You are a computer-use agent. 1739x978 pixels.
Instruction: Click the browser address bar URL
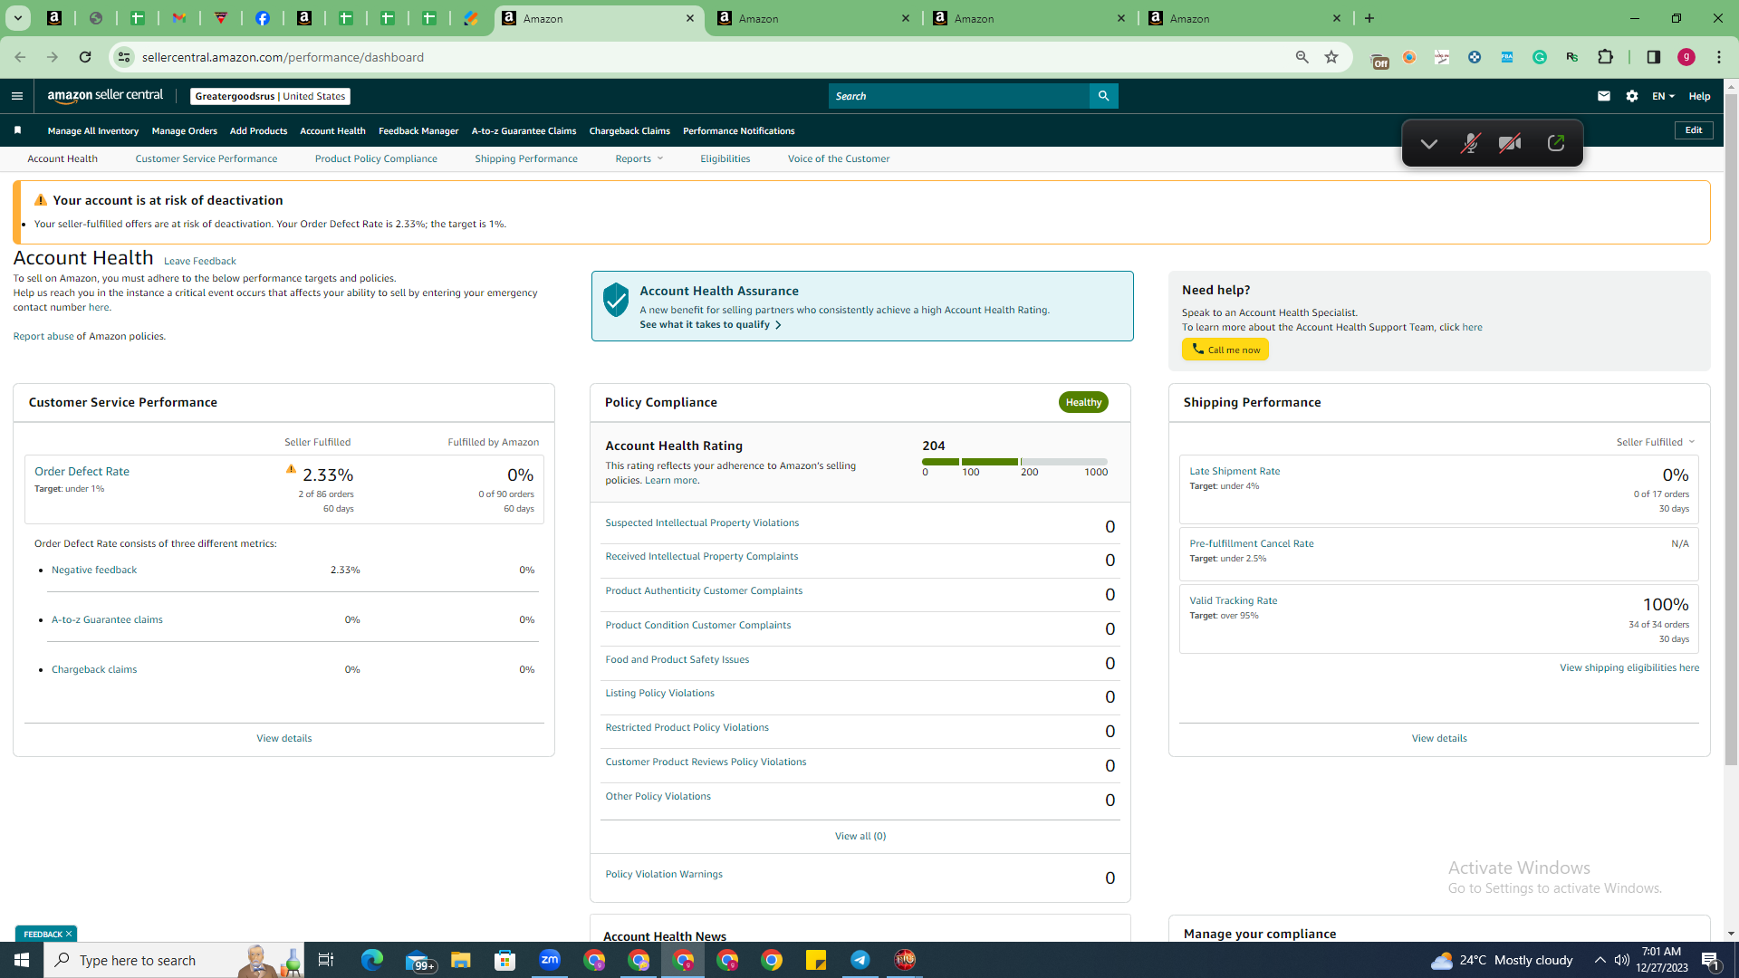point(283,57)
